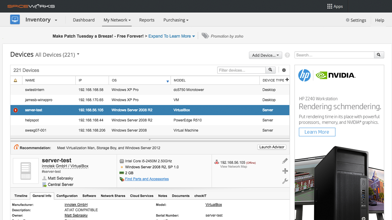Viewport: 392px width, 220px height.
Task: Click the Recommendation info icon
Action: point(16,147)
